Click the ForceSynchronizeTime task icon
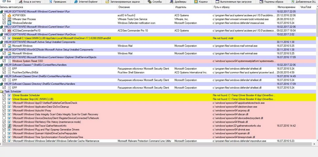Screen dimensions: 318x157 [x=9, y=137]
